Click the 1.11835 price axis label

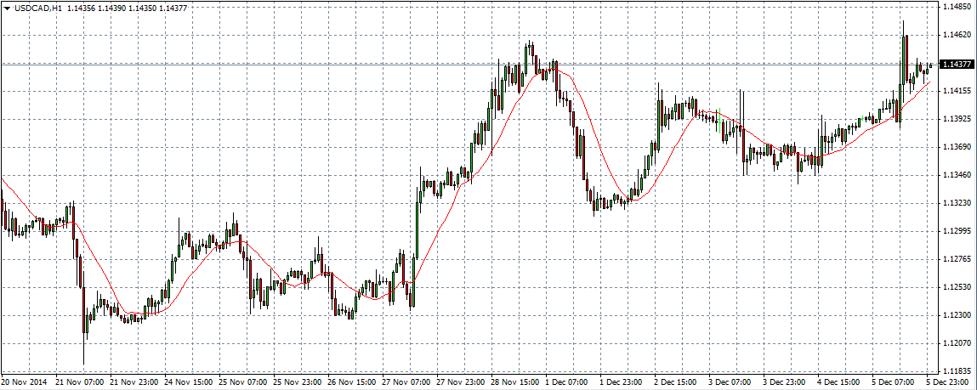coord(957,372)
